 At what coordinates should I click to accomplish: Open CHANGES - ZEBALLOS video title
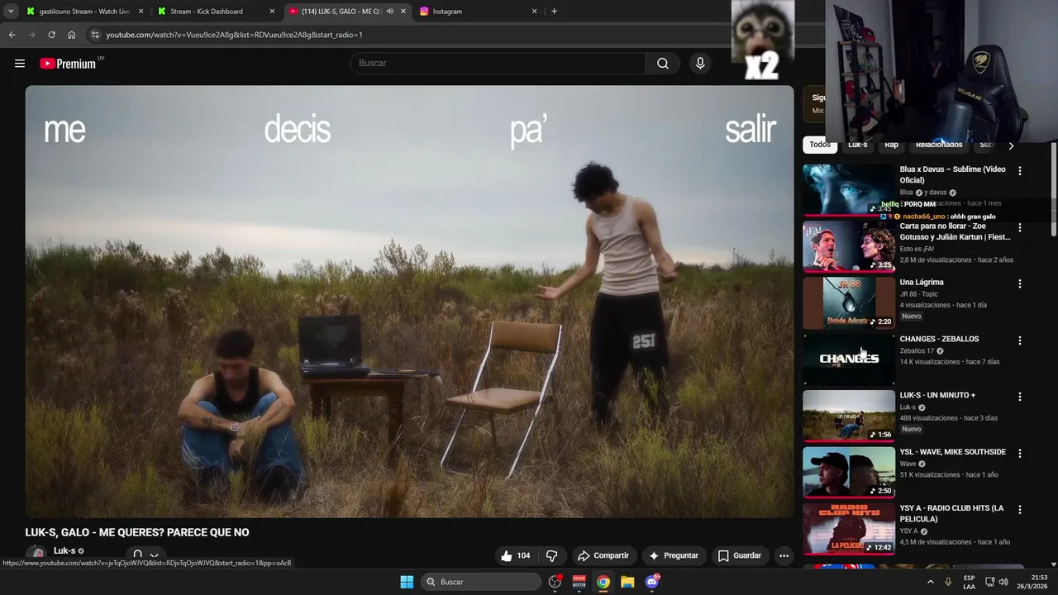(x=939, y=339)
